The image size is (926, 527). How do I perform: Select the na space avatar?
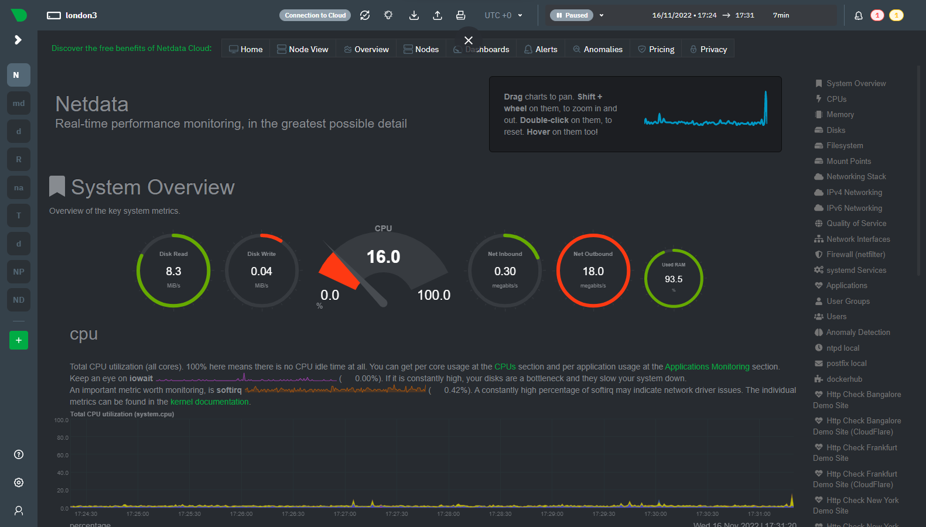pyautogui.click(x=19, y=187)
